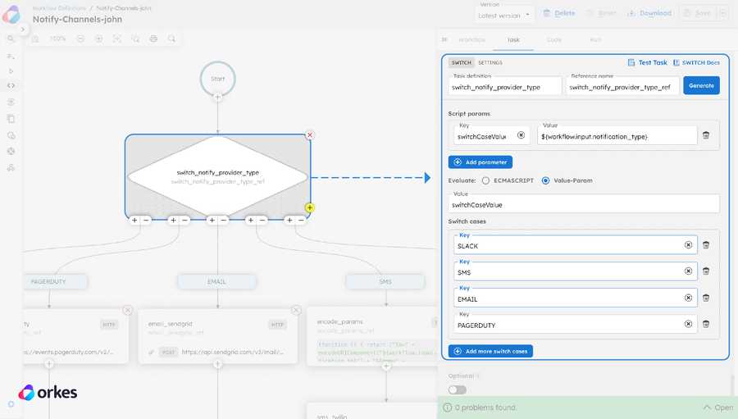Delete the SLACK switch case

point(705,245)
